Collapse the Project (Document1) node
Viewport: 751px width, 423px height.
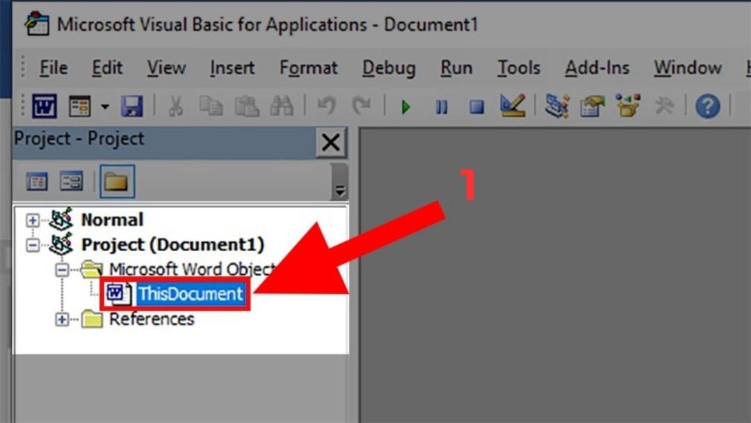click(31, 244)
